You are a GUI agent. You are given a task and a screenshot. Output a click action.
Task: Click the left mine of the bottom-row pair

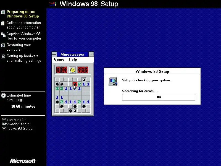pyautogui.click(x=70, y=111)
